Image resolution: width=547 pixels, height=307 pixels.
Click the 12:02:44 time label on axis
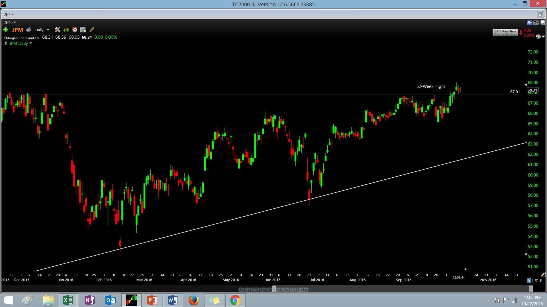459,277
